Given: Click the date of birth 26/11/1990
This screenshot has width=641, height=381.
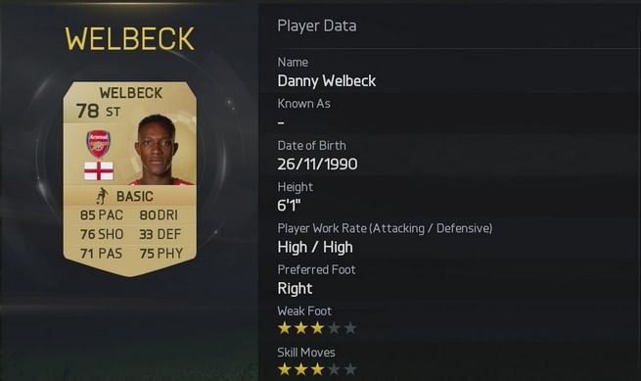Looking at the screenshot, I should point(317,165).
